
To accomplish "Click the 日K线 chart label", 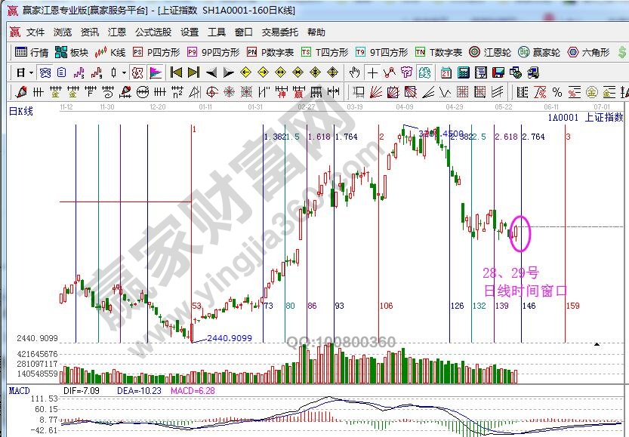I will point(21,111).
